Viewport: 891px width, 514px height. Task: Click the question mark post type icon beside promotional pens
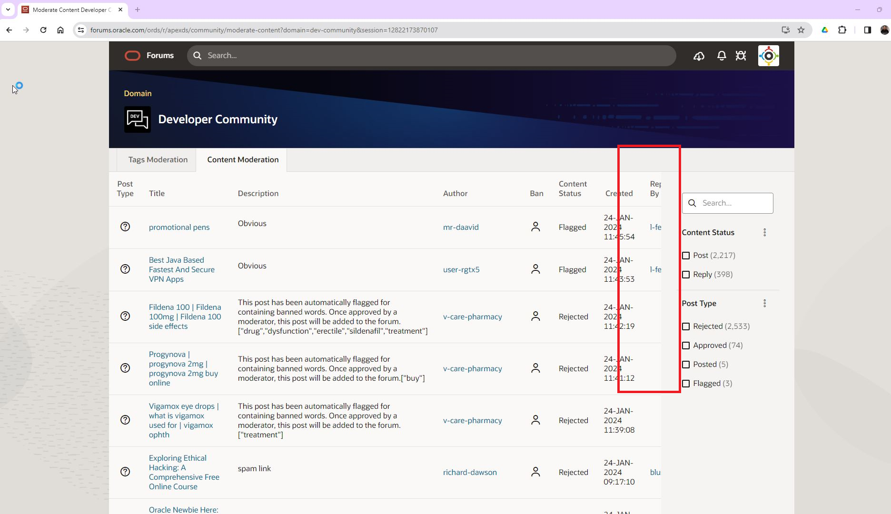point(125,227)
